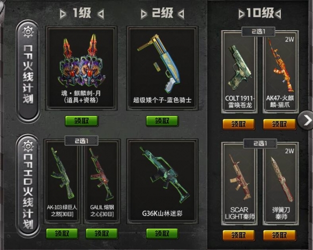Click the AK-103 绿巨人之怒 rifle icon
The height and width of the screenshot is (250, 313).
(62, 173)
